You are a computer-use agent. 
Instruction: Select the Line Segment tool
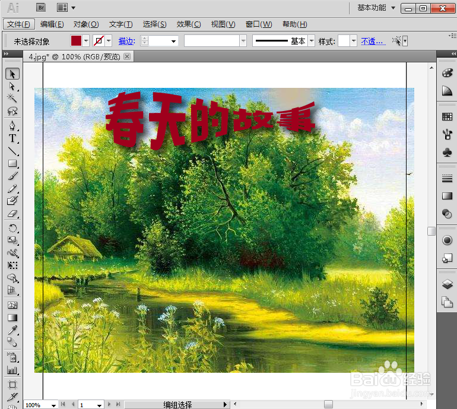12,151
